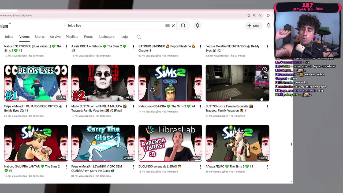Viewport: 343px width, 193px height.
Task: Select the Vídeos tab
Action: tap(24, 37)
